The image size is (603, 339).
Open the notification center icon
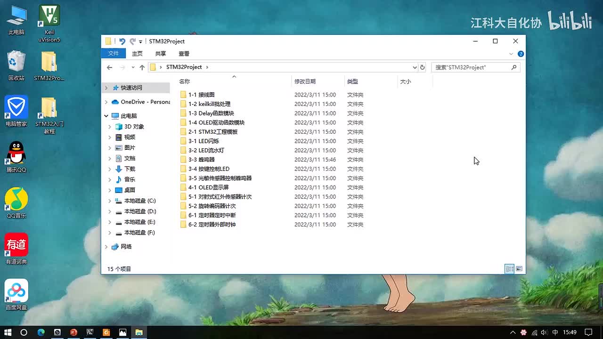pos(588,332)
